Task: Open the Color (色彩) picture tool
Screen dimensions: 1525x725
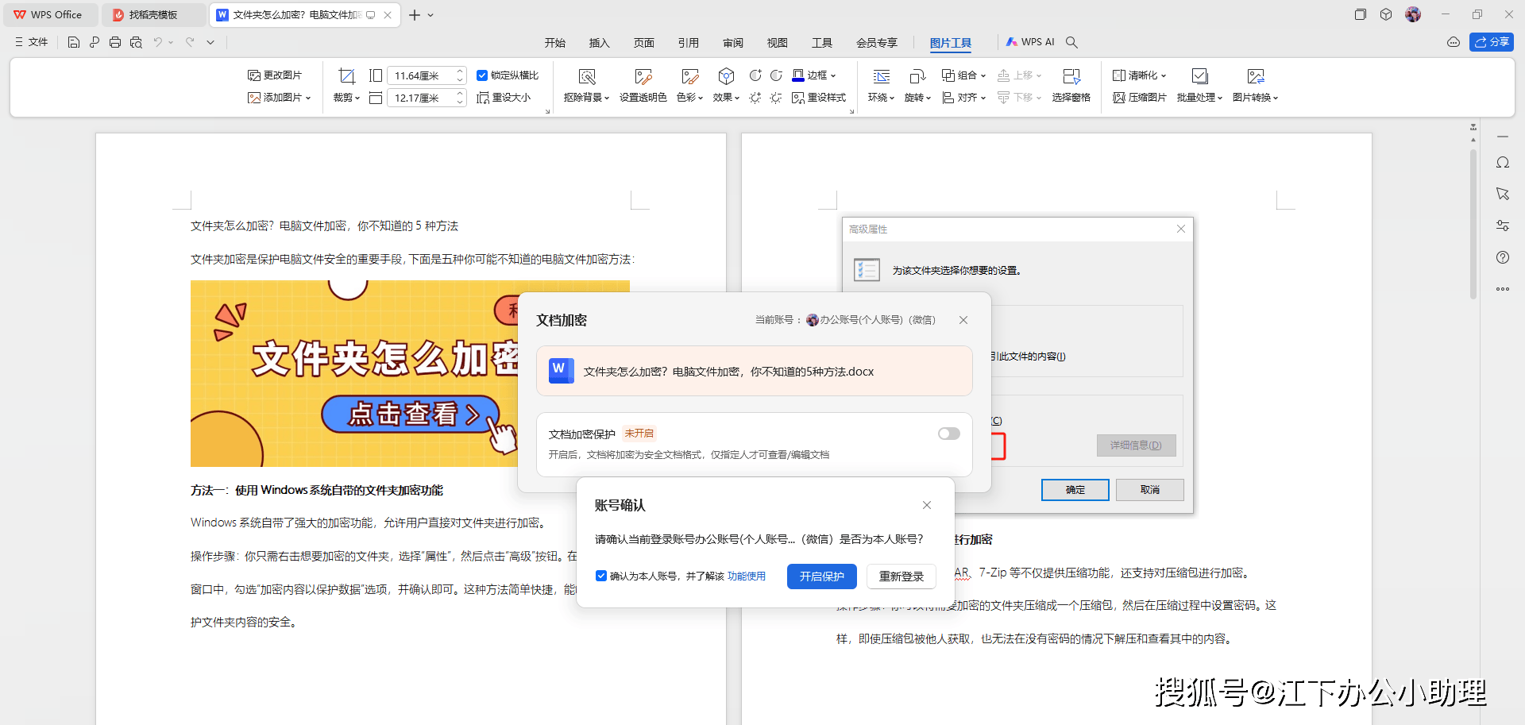Action: (x=689, y=76)
